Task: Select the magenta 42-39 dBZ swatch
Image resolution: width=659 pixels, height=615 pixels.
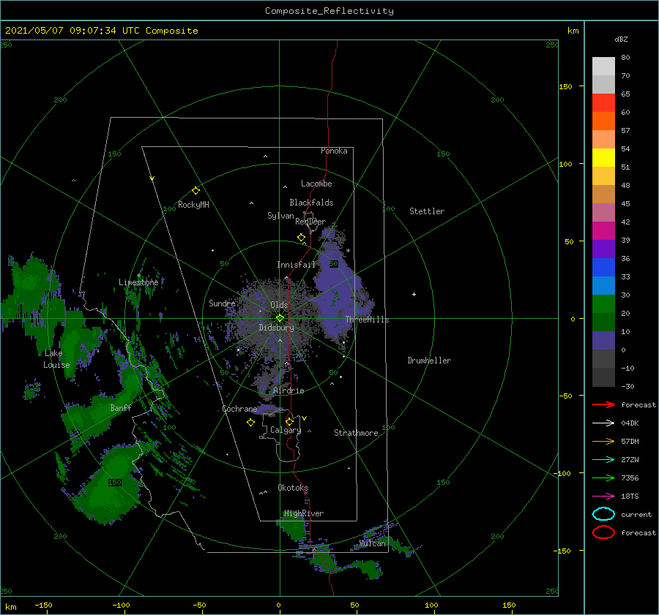Action: 603,231
